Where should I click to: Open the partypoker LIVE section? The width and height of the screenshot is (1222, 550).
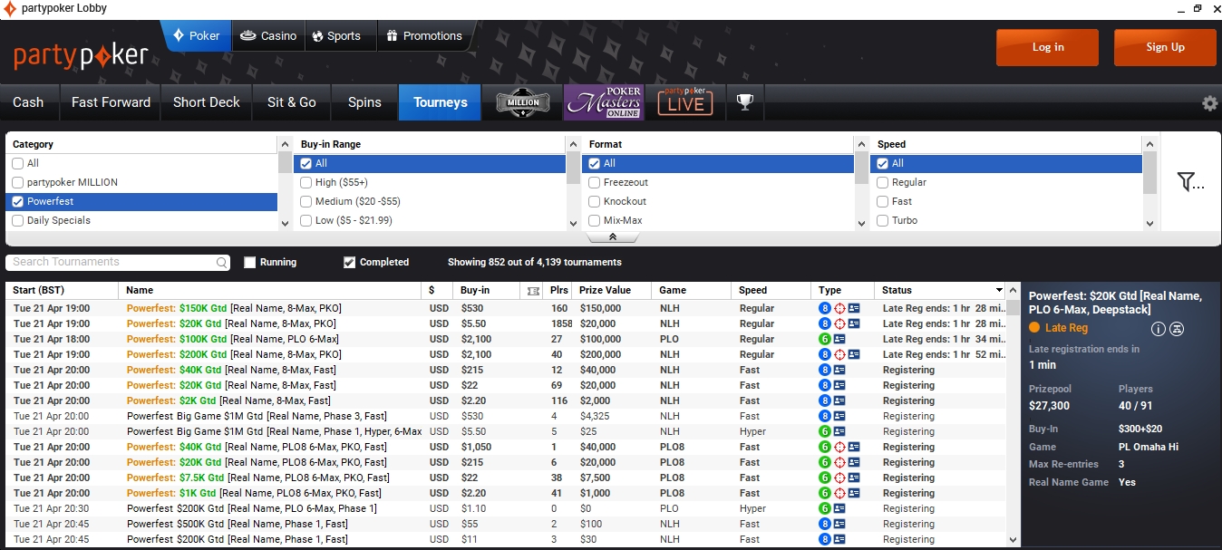click(x=684, y=102)
